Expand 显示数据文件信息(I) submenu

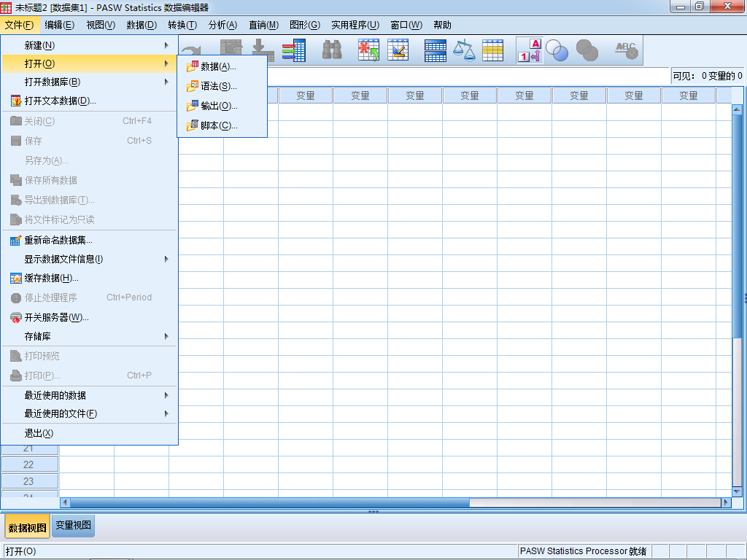[90, 259]
